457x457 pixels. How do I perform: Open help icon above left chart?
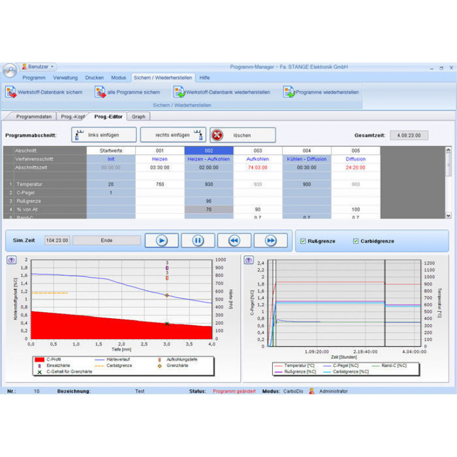tap(11, 260)
